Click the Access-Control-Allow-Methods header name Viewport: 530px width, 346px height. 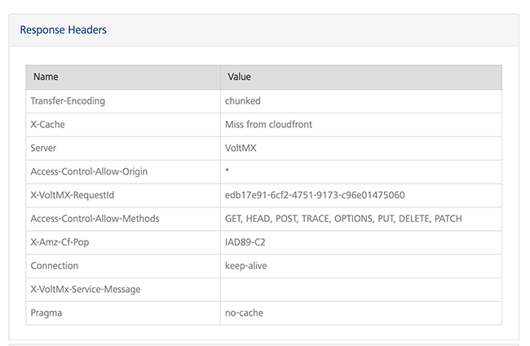tap(95, 219)
